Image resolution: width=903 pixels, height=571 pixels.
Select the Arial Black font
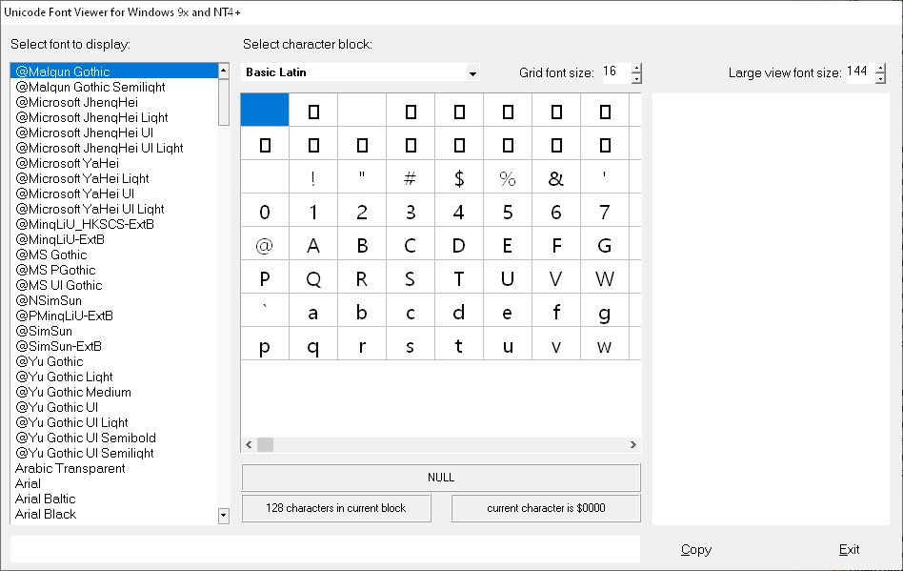[x=46, y=514]
